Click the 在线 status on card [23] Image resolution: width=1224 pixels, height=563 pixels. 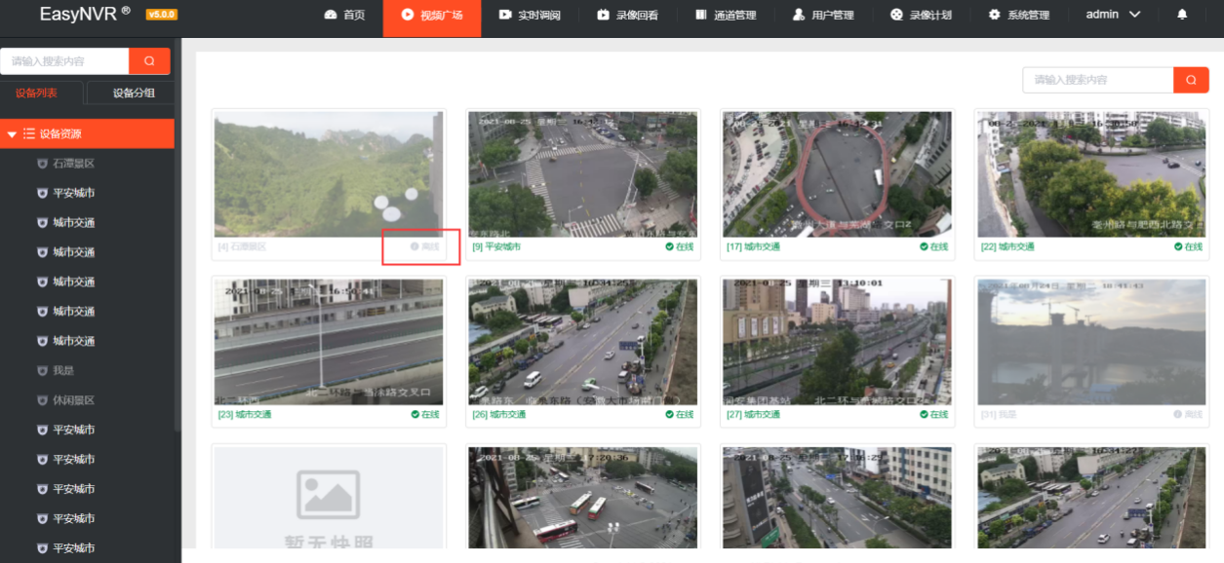(425, 415)
